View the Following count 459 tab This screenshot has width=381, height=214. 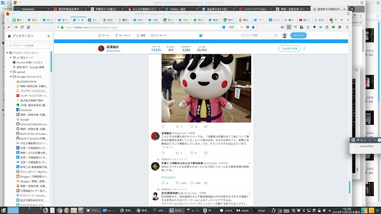coord(171,49)
